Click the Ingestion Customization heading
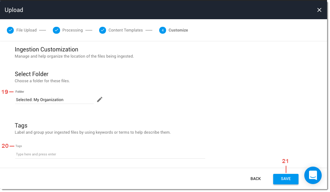This screenshot has height=192, width=330. (x=46, y=50)
